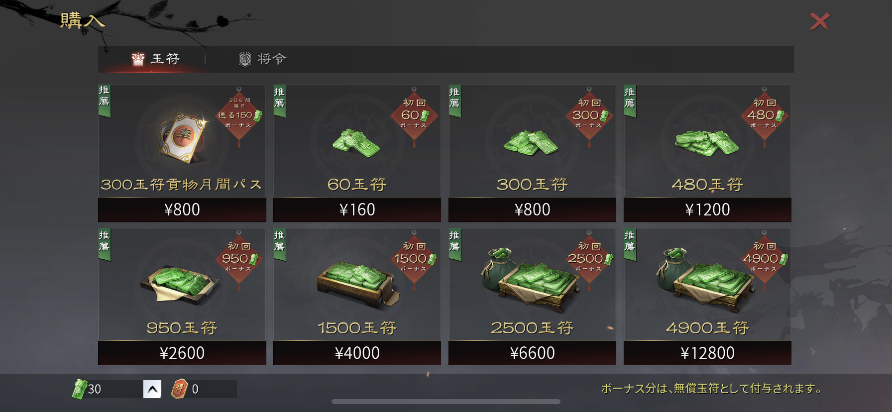Tap the 300玉符 jade pile icon
Screen dimensions: 892x412
531,143
